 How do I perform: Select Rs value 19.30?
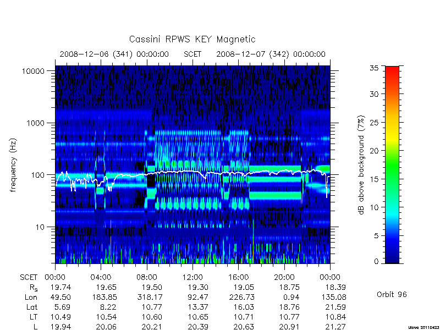pos(198,287)
